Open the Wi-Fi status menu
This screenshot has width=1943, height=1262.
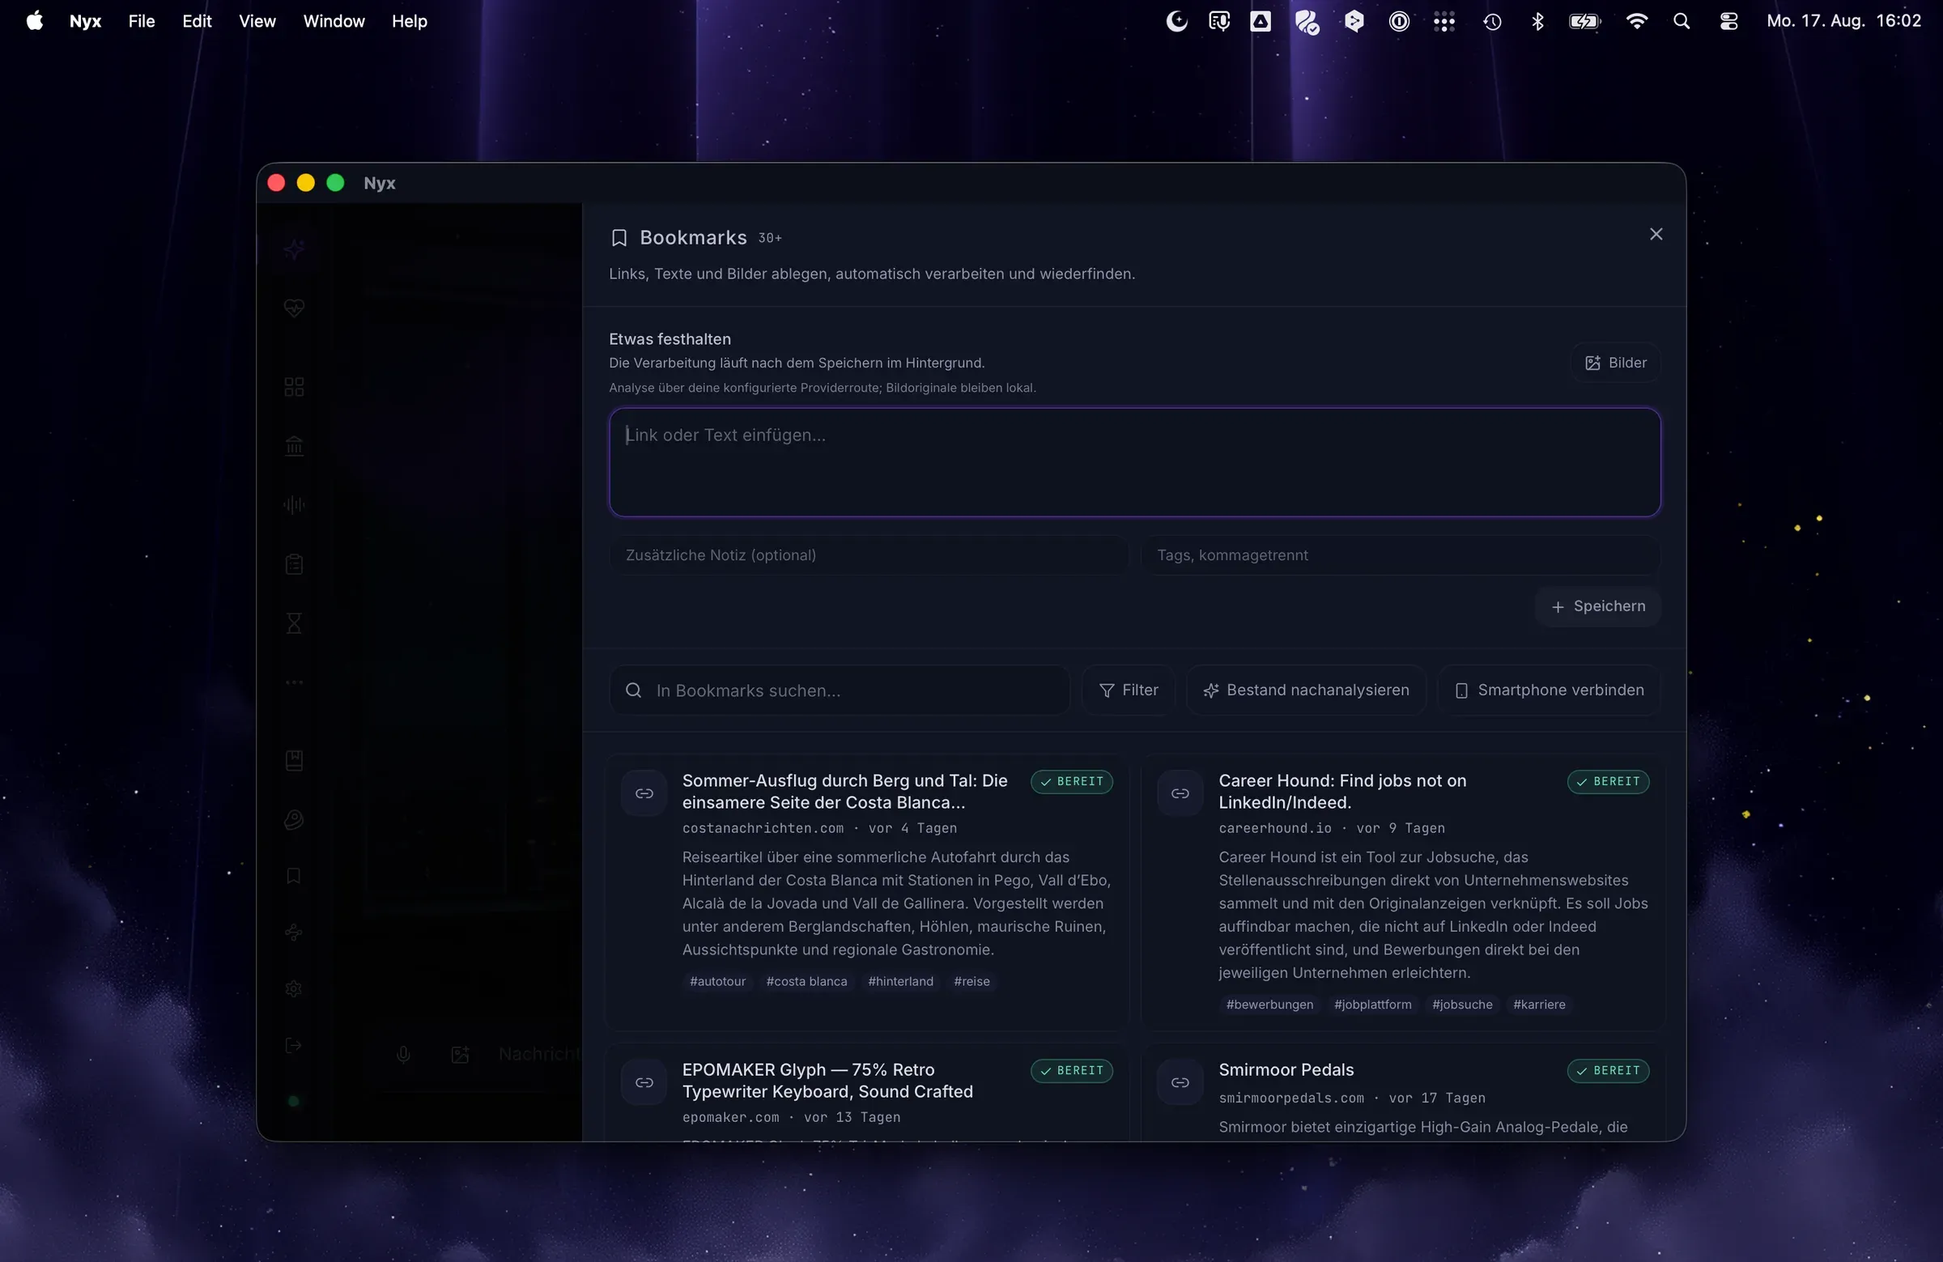(1636, 21)
